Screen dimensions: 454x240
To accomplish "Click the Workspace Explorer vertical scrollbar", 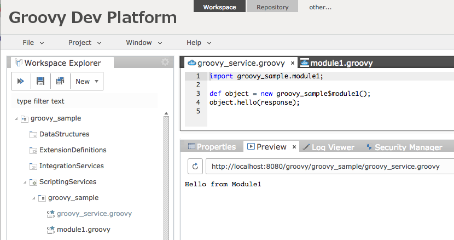I will pyautogui.click(x=166, y=177).
